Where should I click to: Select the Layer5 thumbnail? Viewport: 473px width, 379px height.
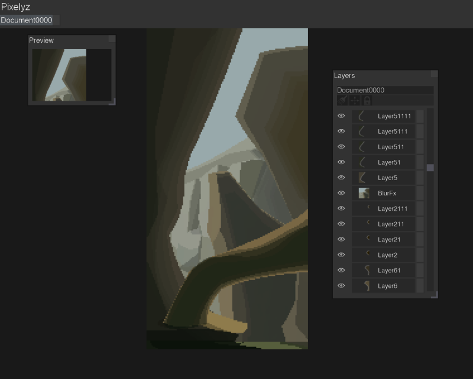click(x=364, y=178)
